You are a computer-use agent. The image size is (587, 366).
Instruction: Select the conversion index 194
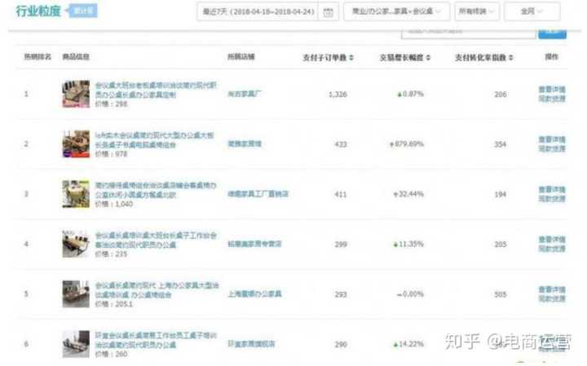501,195
